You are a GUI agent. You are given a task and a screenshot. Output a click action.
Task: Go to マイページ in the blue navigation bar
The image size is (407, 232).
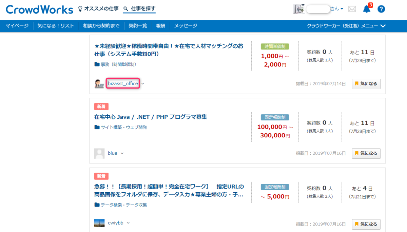click(17, 26)
